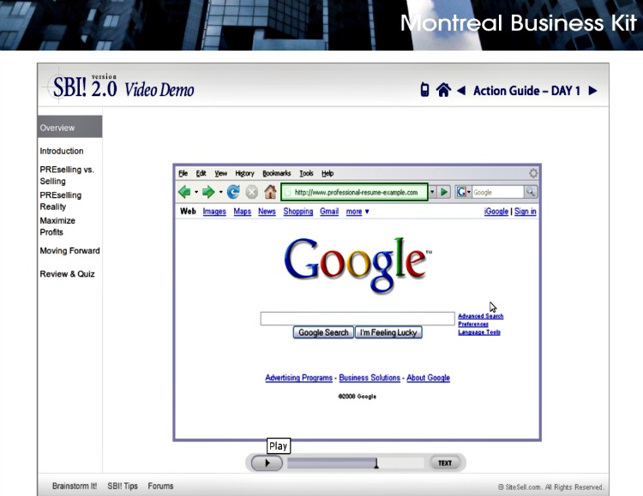643x496 pixels.
Task: Open Advanced Search link
Action: click(481, 316)
